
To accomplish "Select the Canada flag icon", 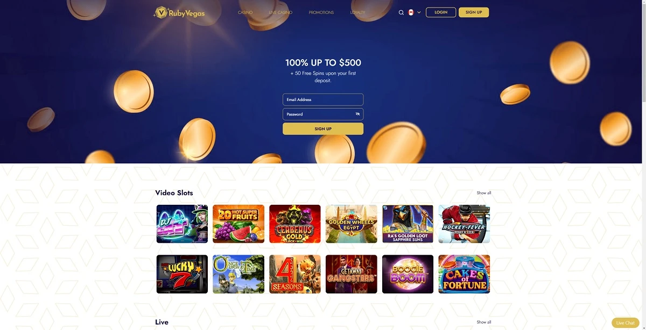I will [x=411, y=12].
